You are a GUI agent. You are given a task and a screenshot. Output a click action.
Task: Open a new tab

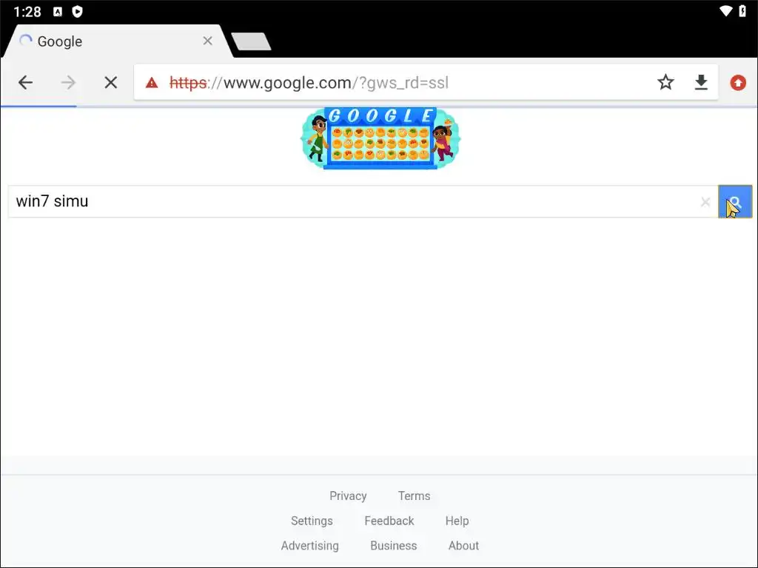[251, 41]
